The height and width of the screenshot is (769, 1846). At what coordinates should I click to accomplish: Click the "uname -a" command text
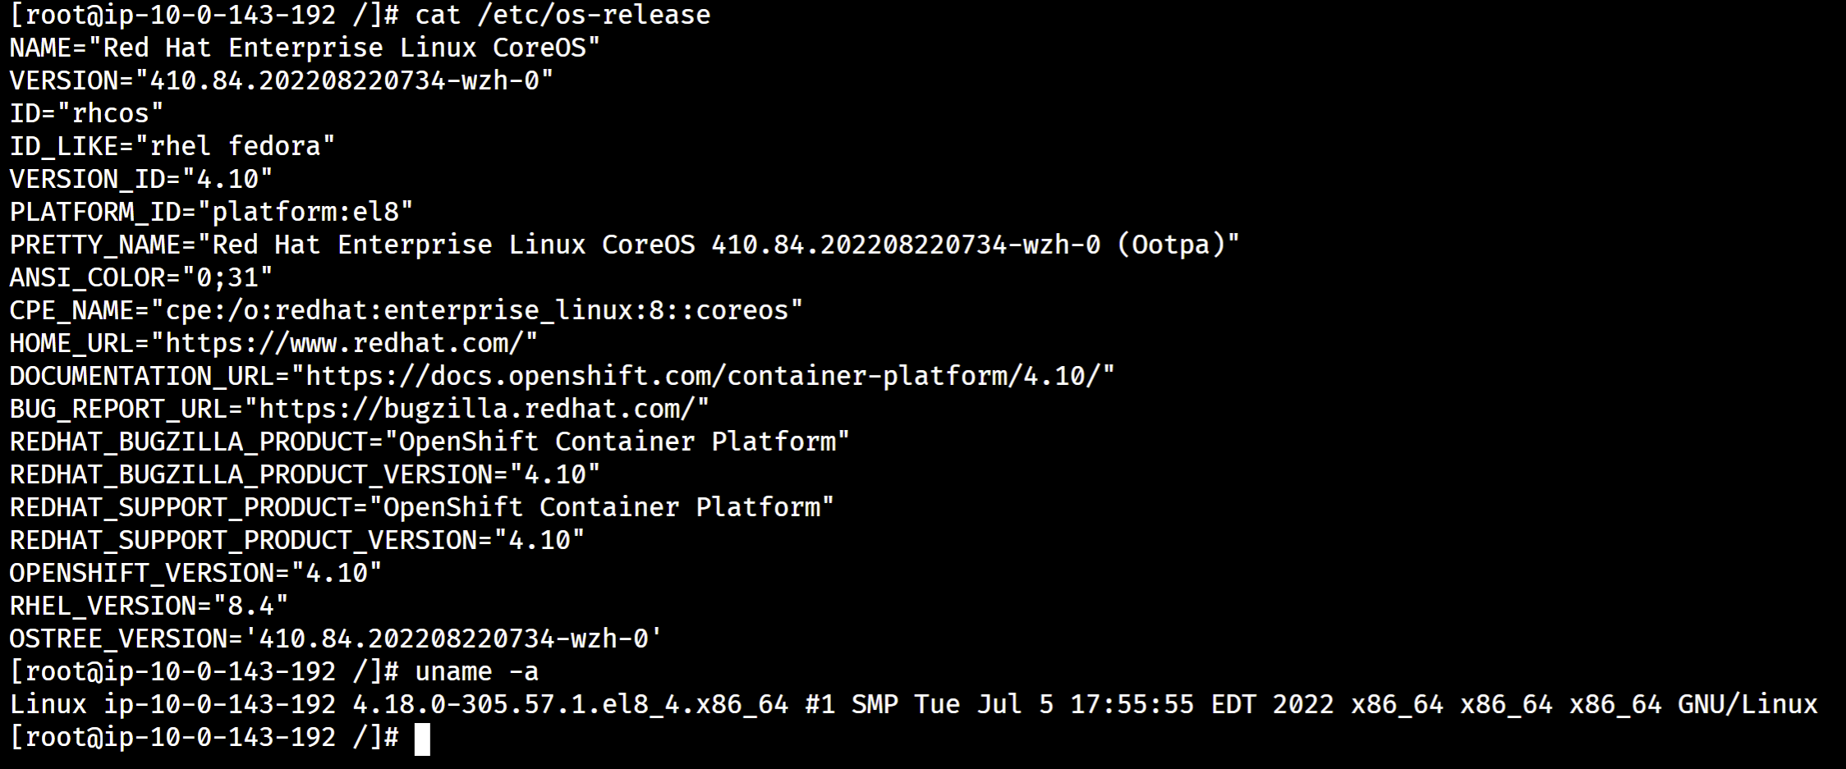476,671
